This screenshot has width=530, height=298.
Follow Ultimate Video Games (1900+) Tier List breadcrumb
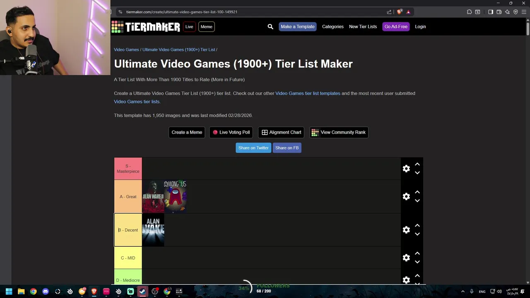pos(179,50)
